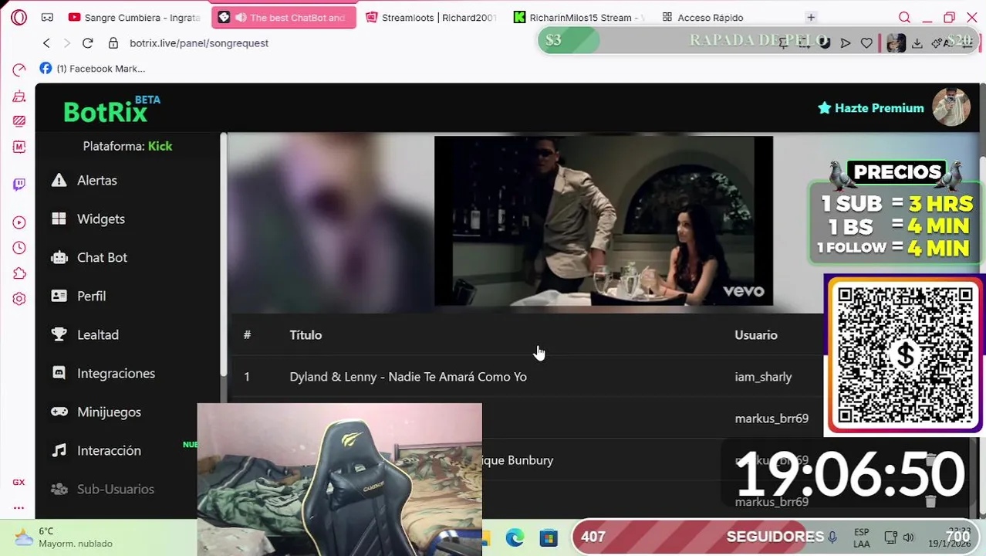Image resolution: width=986 pixels, height=556 pixels.
Task: Open the Opera main menu logo
Action: click(19, 17)
